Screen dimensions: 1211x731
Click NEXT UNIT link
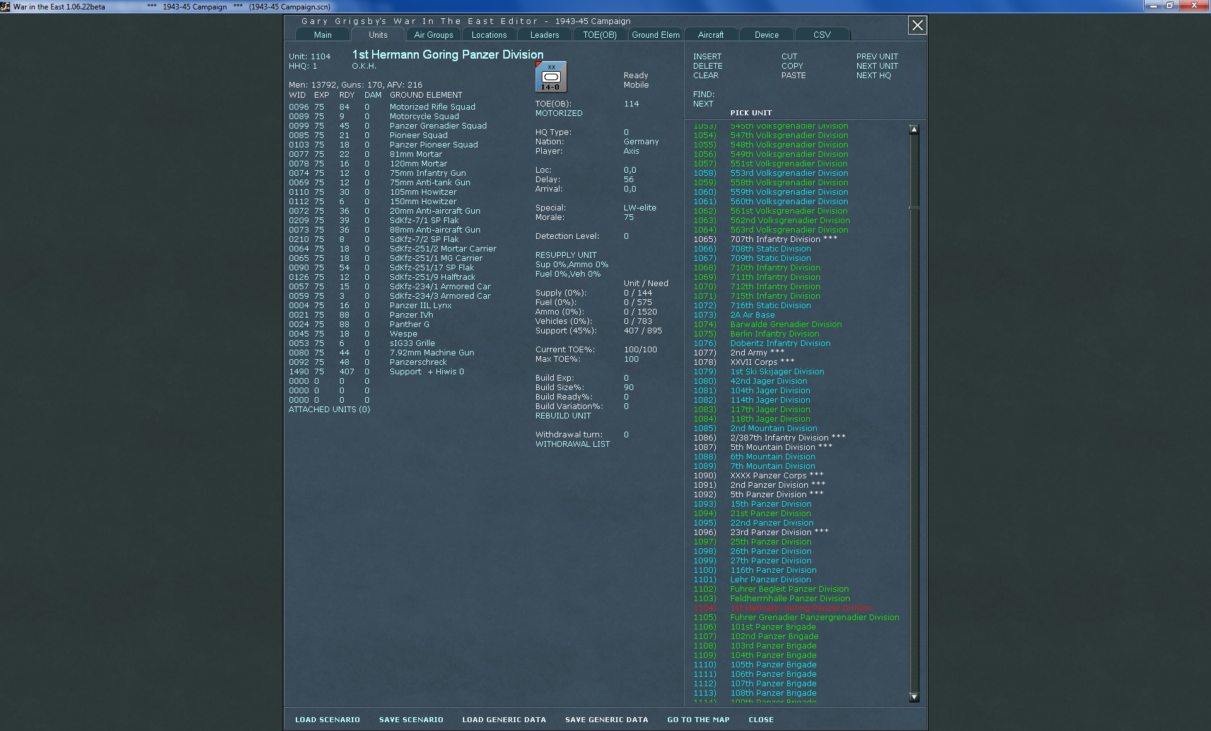[x=877, y=66]
